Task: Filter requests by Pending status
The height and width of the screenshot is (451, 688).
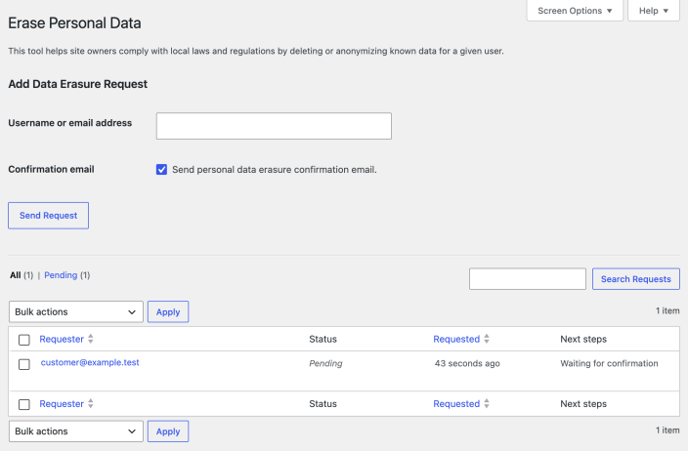Action: point(61,275)
